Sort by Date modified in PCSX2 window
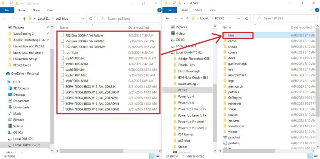The width and height of the screenshot is (320, 159). coord(301,27)
